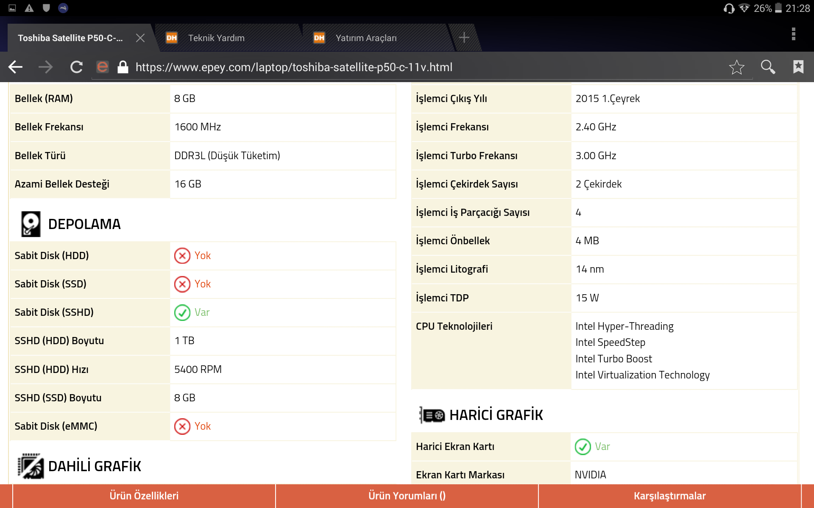
Task: Tap the 14 nm lithography value
Action: point(590,269)
